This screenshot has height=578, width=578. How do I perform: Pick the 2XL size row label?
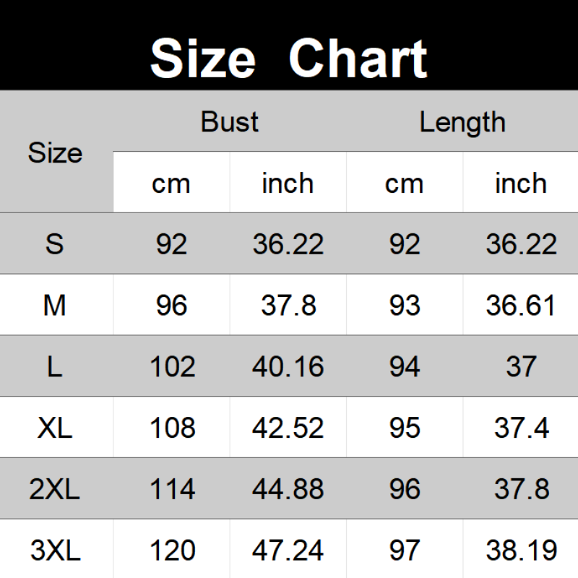[56, 490]
